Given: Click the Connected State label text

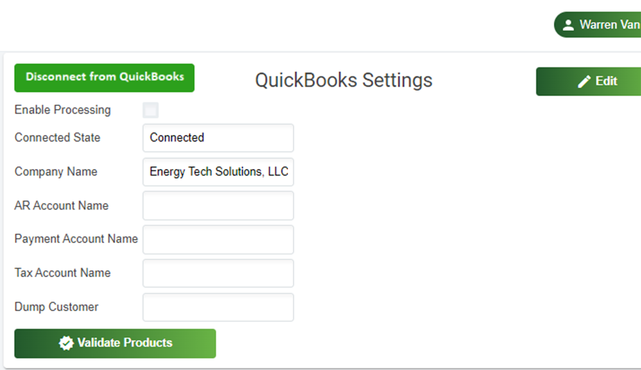Looking at the screenshot, I should [x=58, y=138].
